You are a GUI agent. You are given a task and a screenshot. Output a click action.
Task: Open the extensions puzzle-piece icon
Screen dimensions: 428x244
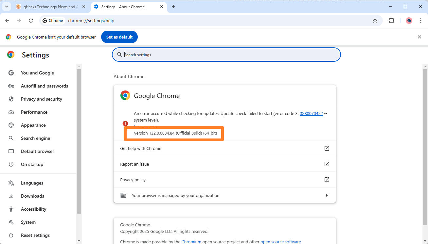(391, 20)
